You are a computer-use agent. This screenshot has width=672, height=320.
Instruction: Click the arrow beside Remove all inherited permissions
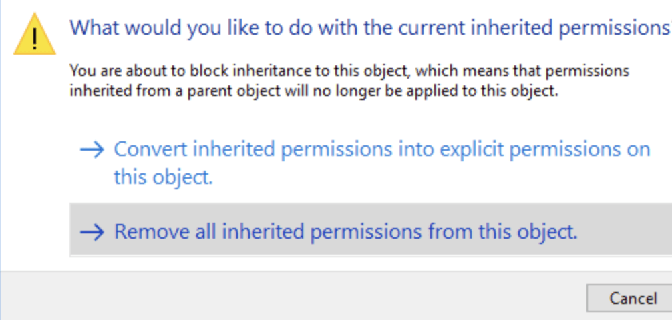(92, 231)
